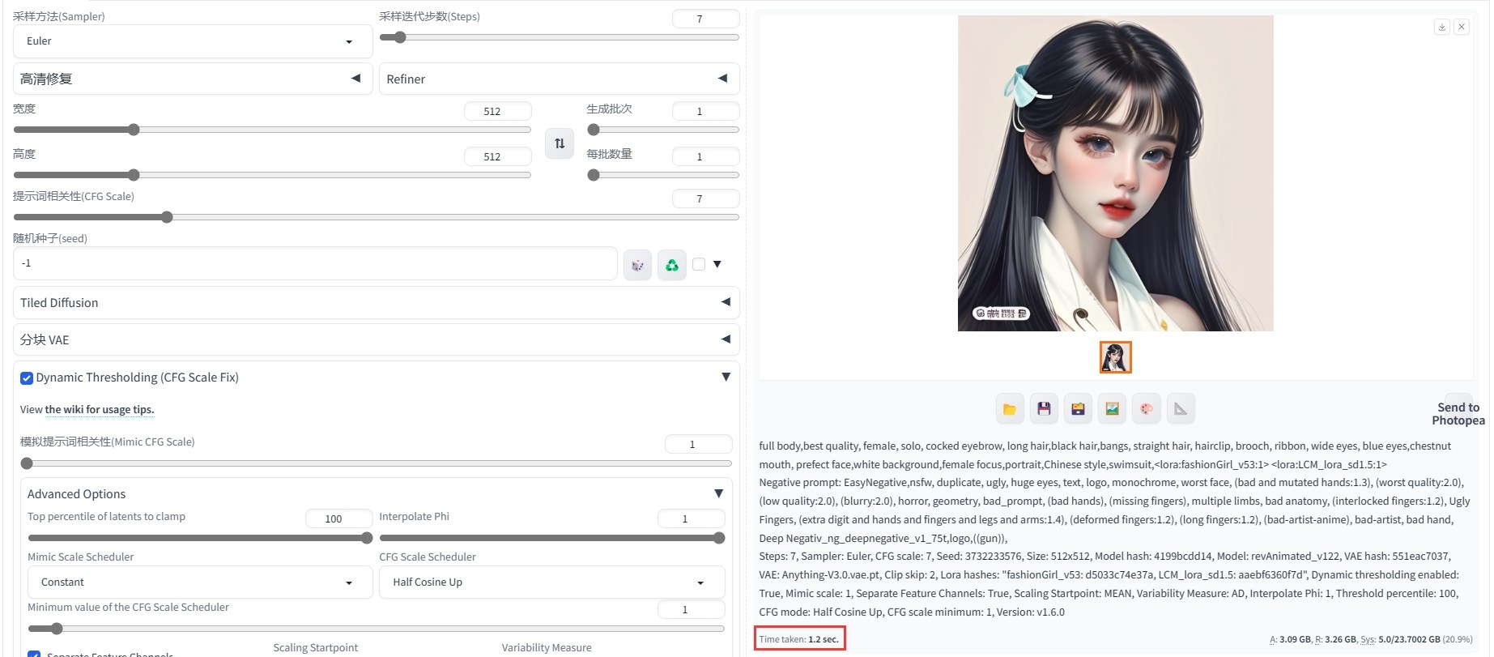Adjust the 每批数量 batch size slider
Image resolution: width=1494 pixels, height=657 pixels.
pyautogui.click(x=663, y=175)
